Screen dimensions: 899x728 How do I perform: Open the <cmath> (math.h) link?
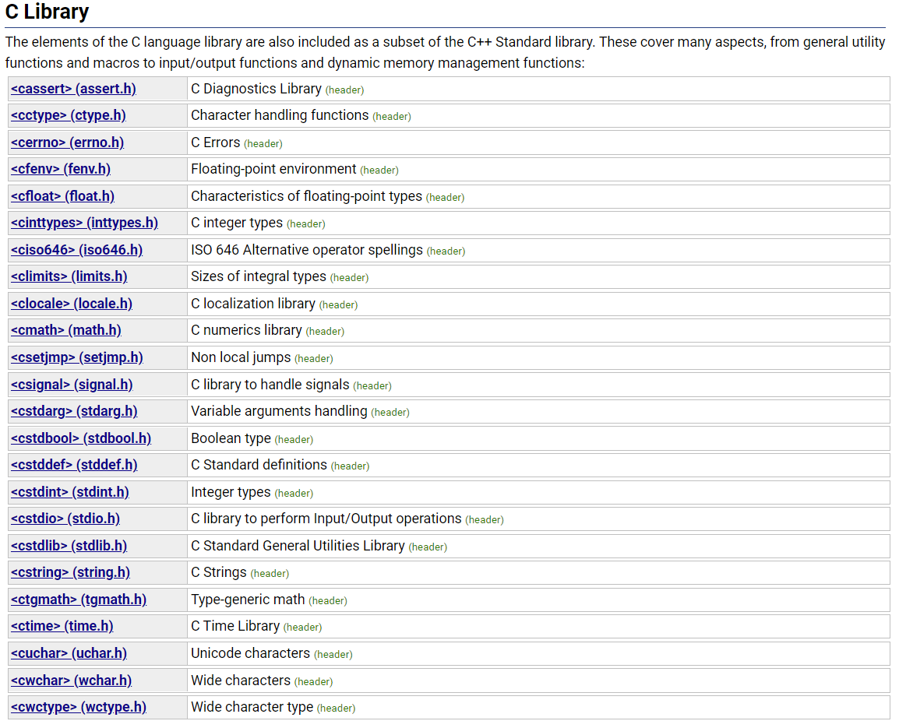(x=66, y=330)
